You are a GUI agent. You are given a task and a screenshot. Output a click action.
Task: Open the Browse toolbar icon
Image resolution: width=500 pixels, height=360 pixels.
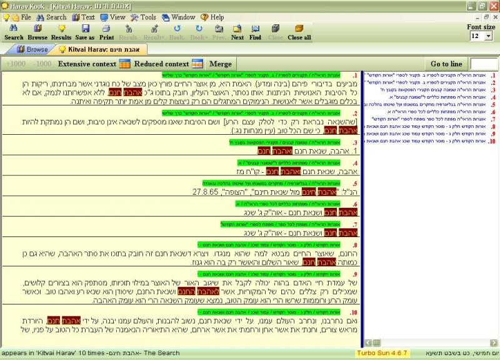pos(37,29)
